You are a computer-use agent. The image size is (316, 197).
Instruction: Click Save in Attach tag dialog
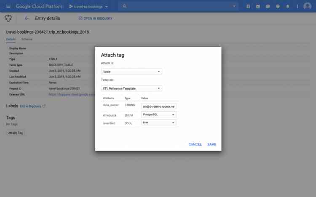tap(212, 144)
